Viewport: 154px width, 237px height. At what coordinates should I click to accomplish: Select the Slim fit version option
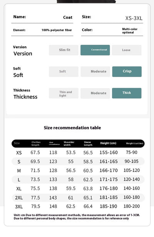64,50
